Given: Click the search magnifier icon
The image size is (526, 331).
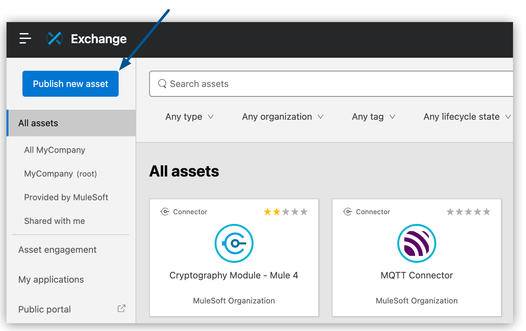Looking at the screenshot, I should [163, 83].
